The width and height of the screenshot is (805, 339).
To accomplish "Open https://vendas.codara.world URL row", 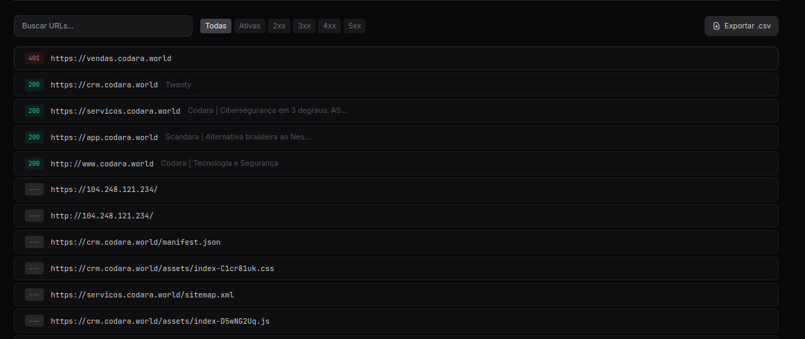I will click(x=396, y=58).
